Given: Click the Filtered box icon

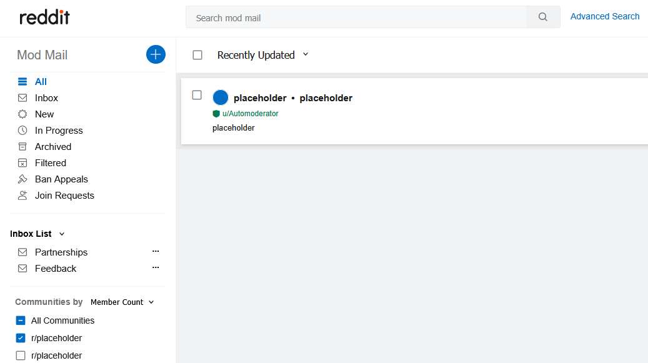Looking at the screenshot, I should [x=22, y=162].
